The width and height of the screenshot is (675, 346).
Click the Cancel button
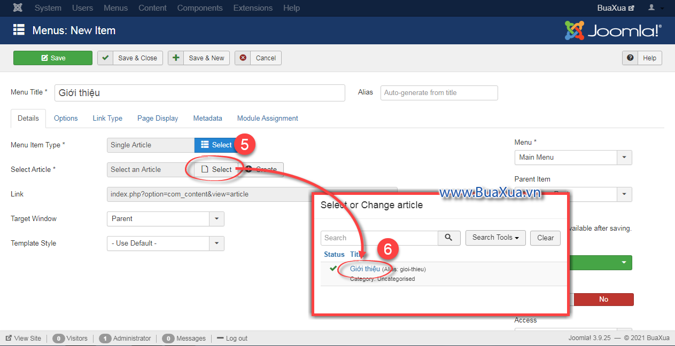258,58
